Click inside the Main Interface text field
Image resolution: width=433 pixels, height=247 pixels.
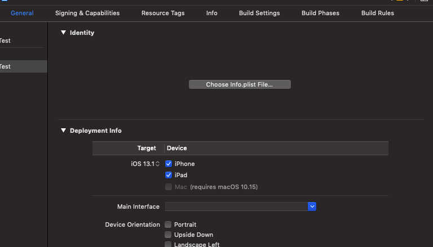tap(236, 206)
